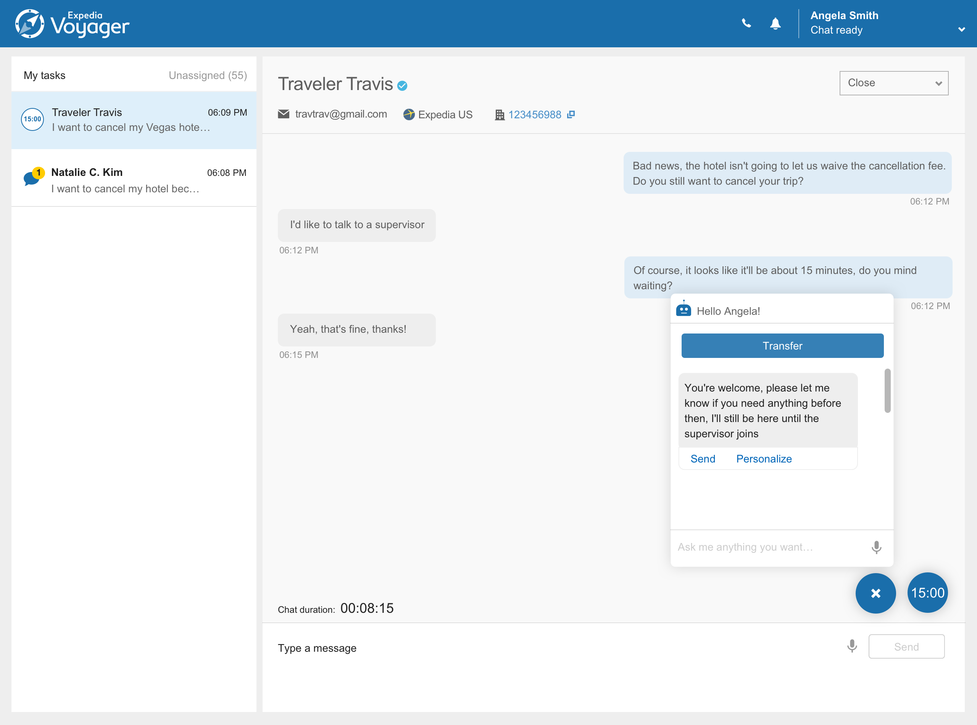Image resolution: width=977 pixels, height=725 pixels.
Task: Click the blue Transfer button
Action: pos(782,346)
